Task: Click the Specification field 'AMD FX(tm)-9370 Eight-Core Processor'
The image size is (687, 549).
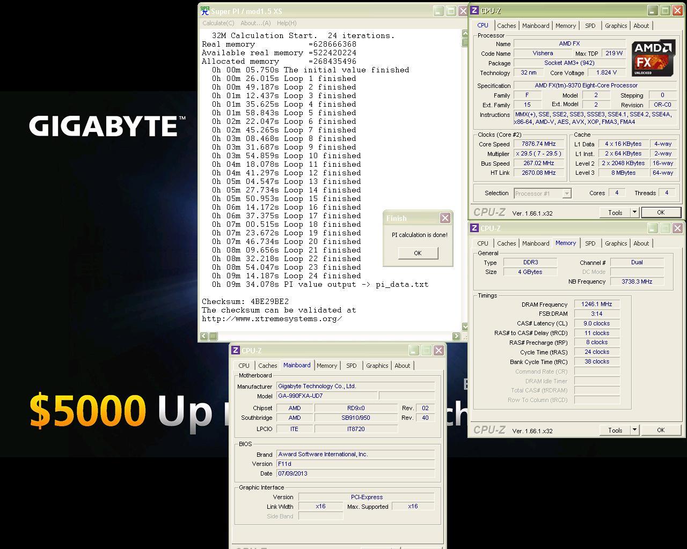Action: [x=595, y=85]
